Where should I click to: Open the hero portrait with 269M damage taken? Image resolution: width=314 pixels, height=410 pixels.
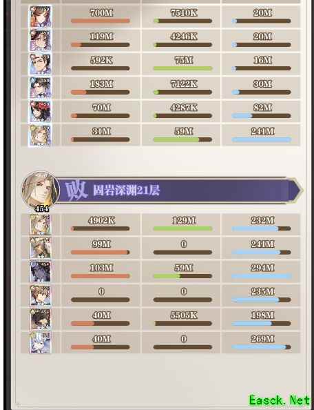[40, 342]
